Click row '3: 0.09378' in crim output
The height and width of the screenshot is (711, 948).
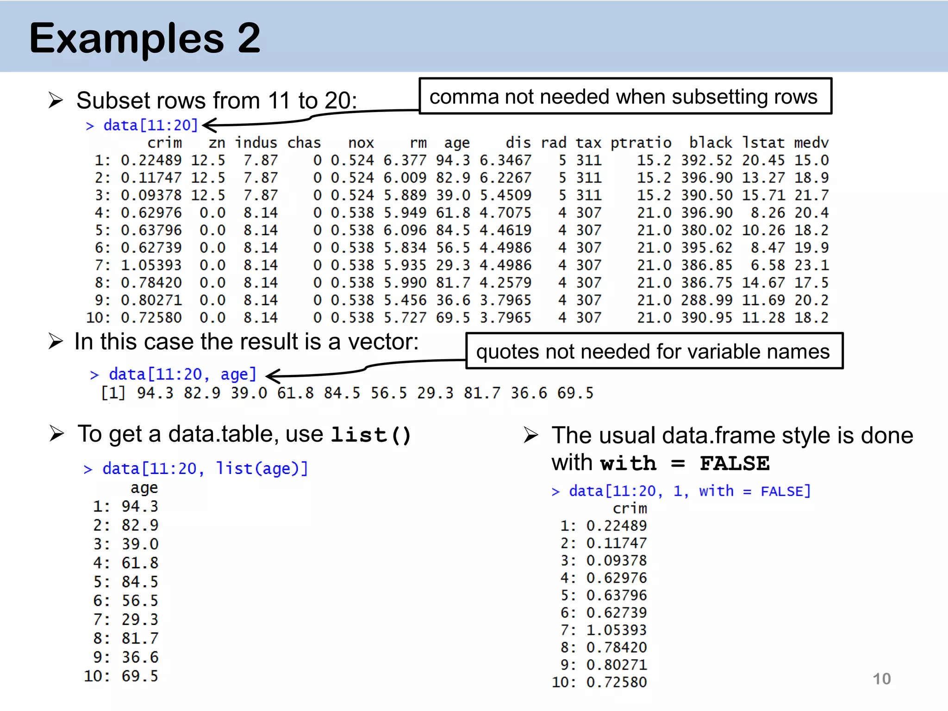point(604,561)
